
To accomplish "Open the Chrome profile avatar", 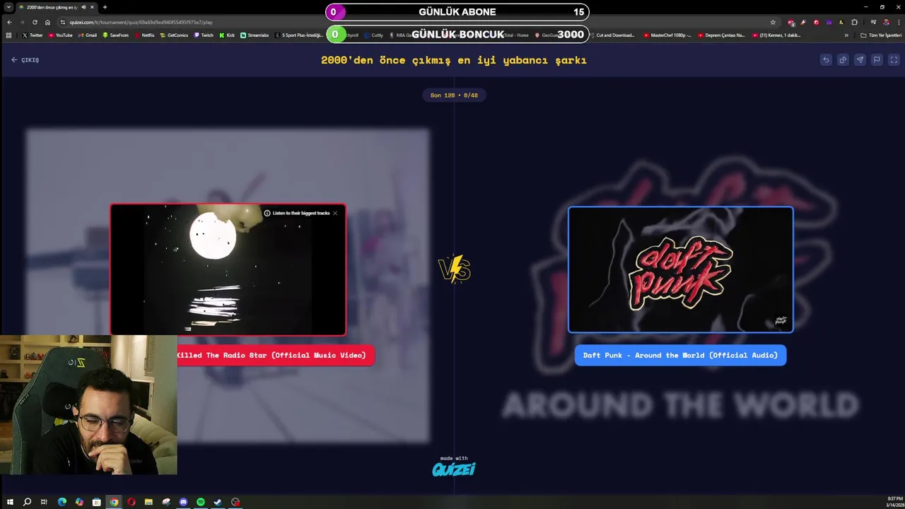I will [x=886, y=22].
